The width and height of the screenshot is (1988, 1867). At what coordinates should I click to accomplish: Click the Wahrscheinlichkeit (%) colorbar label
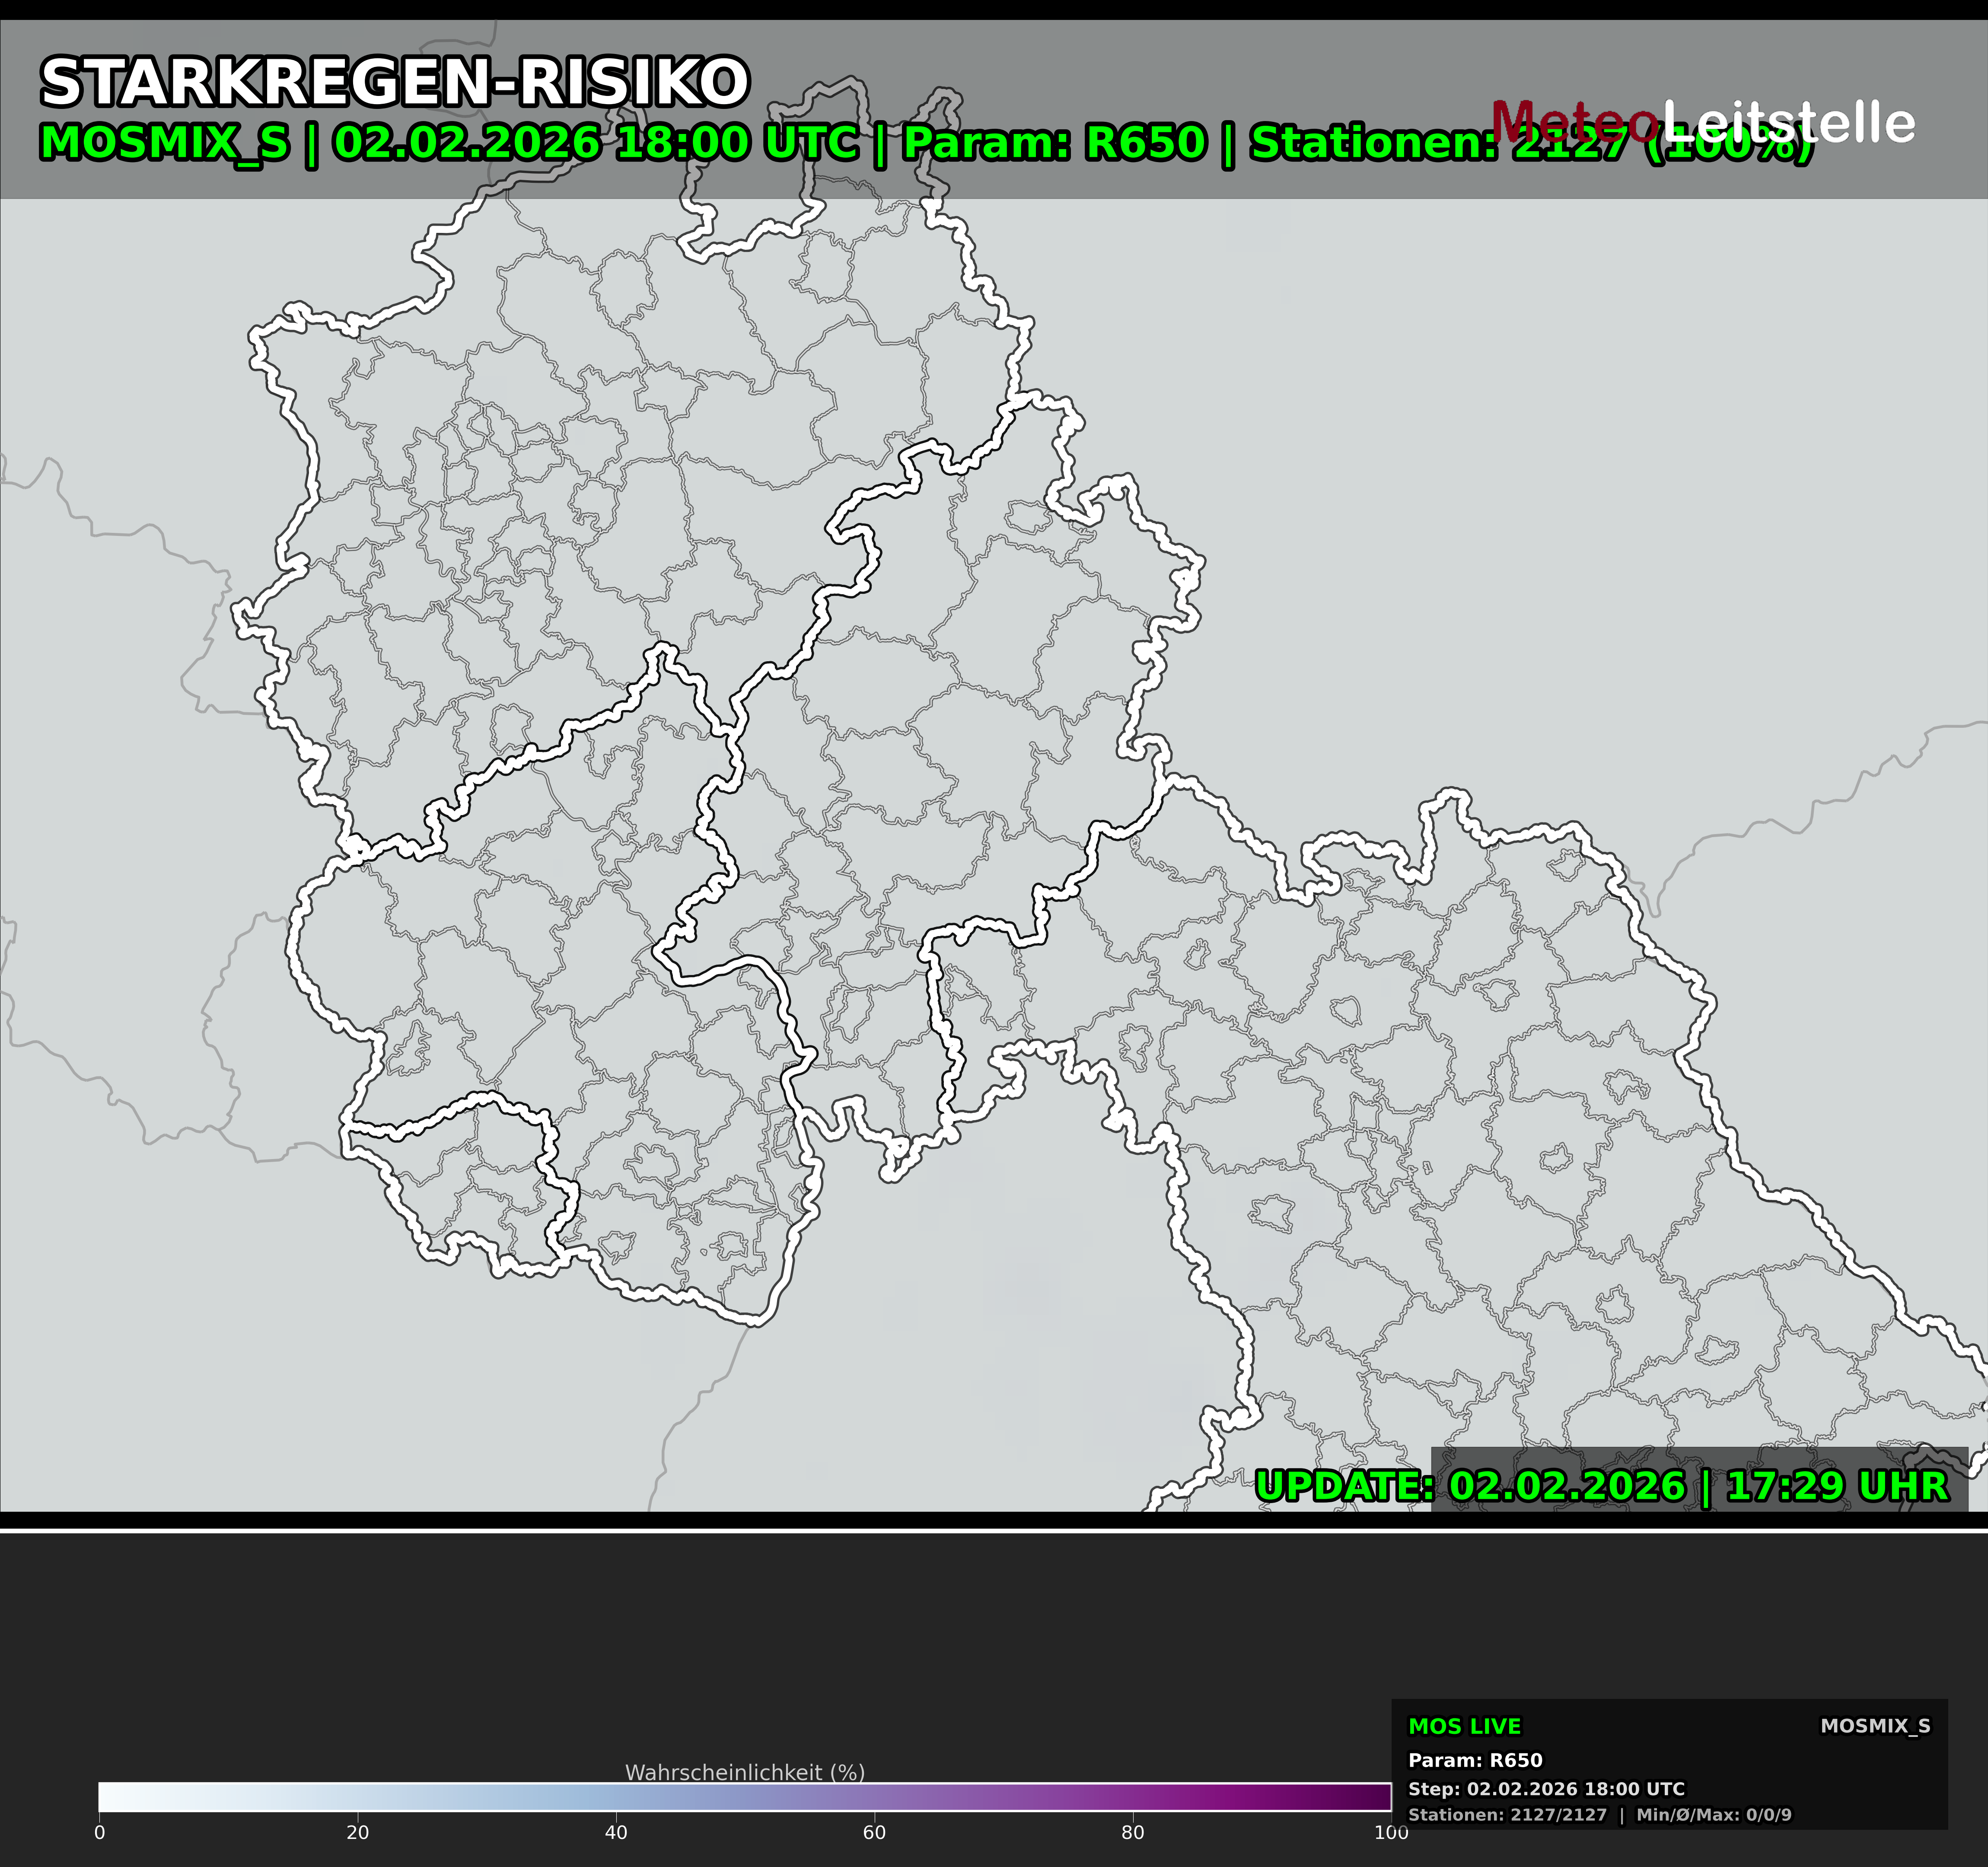point(745,1772)
